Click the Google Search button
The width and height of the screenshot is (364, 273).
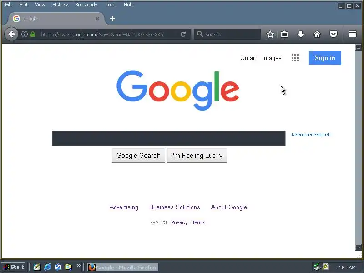(x=138, y=156)
